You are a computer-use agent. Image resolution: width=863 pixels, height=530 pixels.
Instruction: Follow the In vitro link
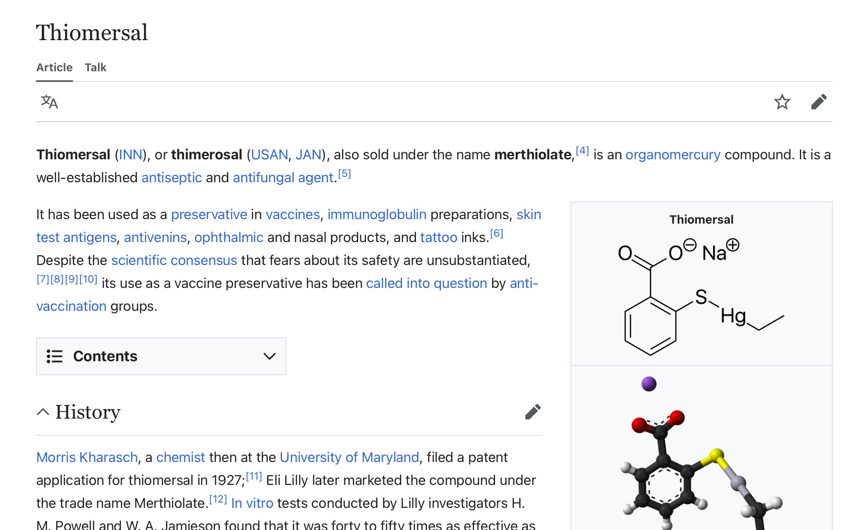[x=252, y=503]
